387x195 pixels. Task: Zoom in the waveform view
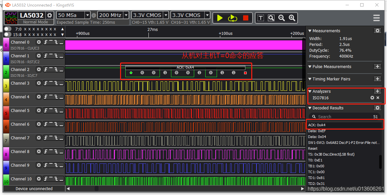tap(292, 18)
